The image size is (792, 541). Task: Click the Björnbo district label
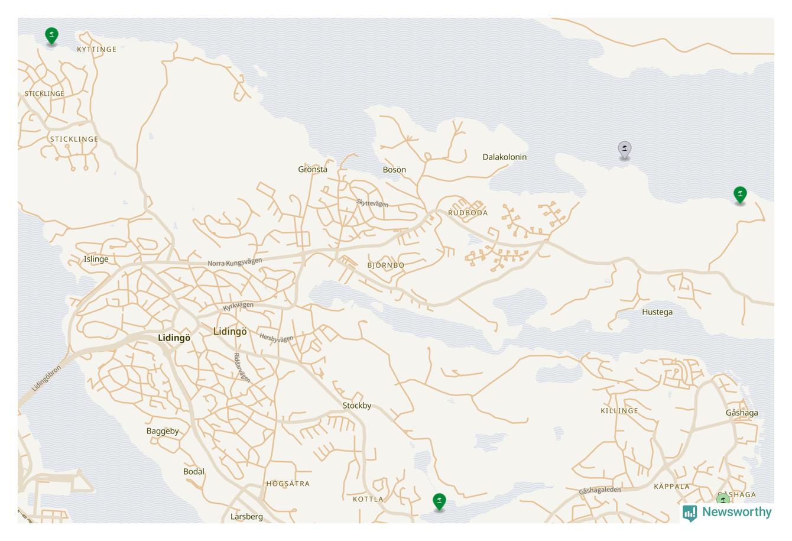pyautogui.click(x=386, y=265)
